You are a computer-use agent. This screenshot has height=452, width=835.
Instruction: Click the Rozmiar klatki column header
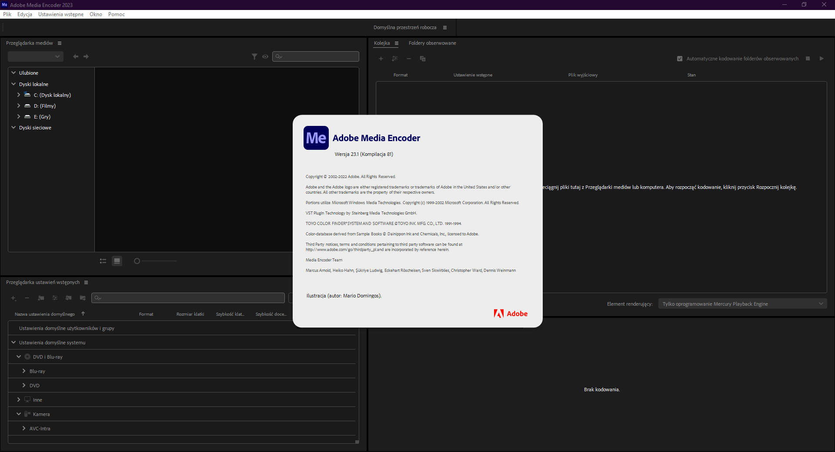(x=190, y=314)
